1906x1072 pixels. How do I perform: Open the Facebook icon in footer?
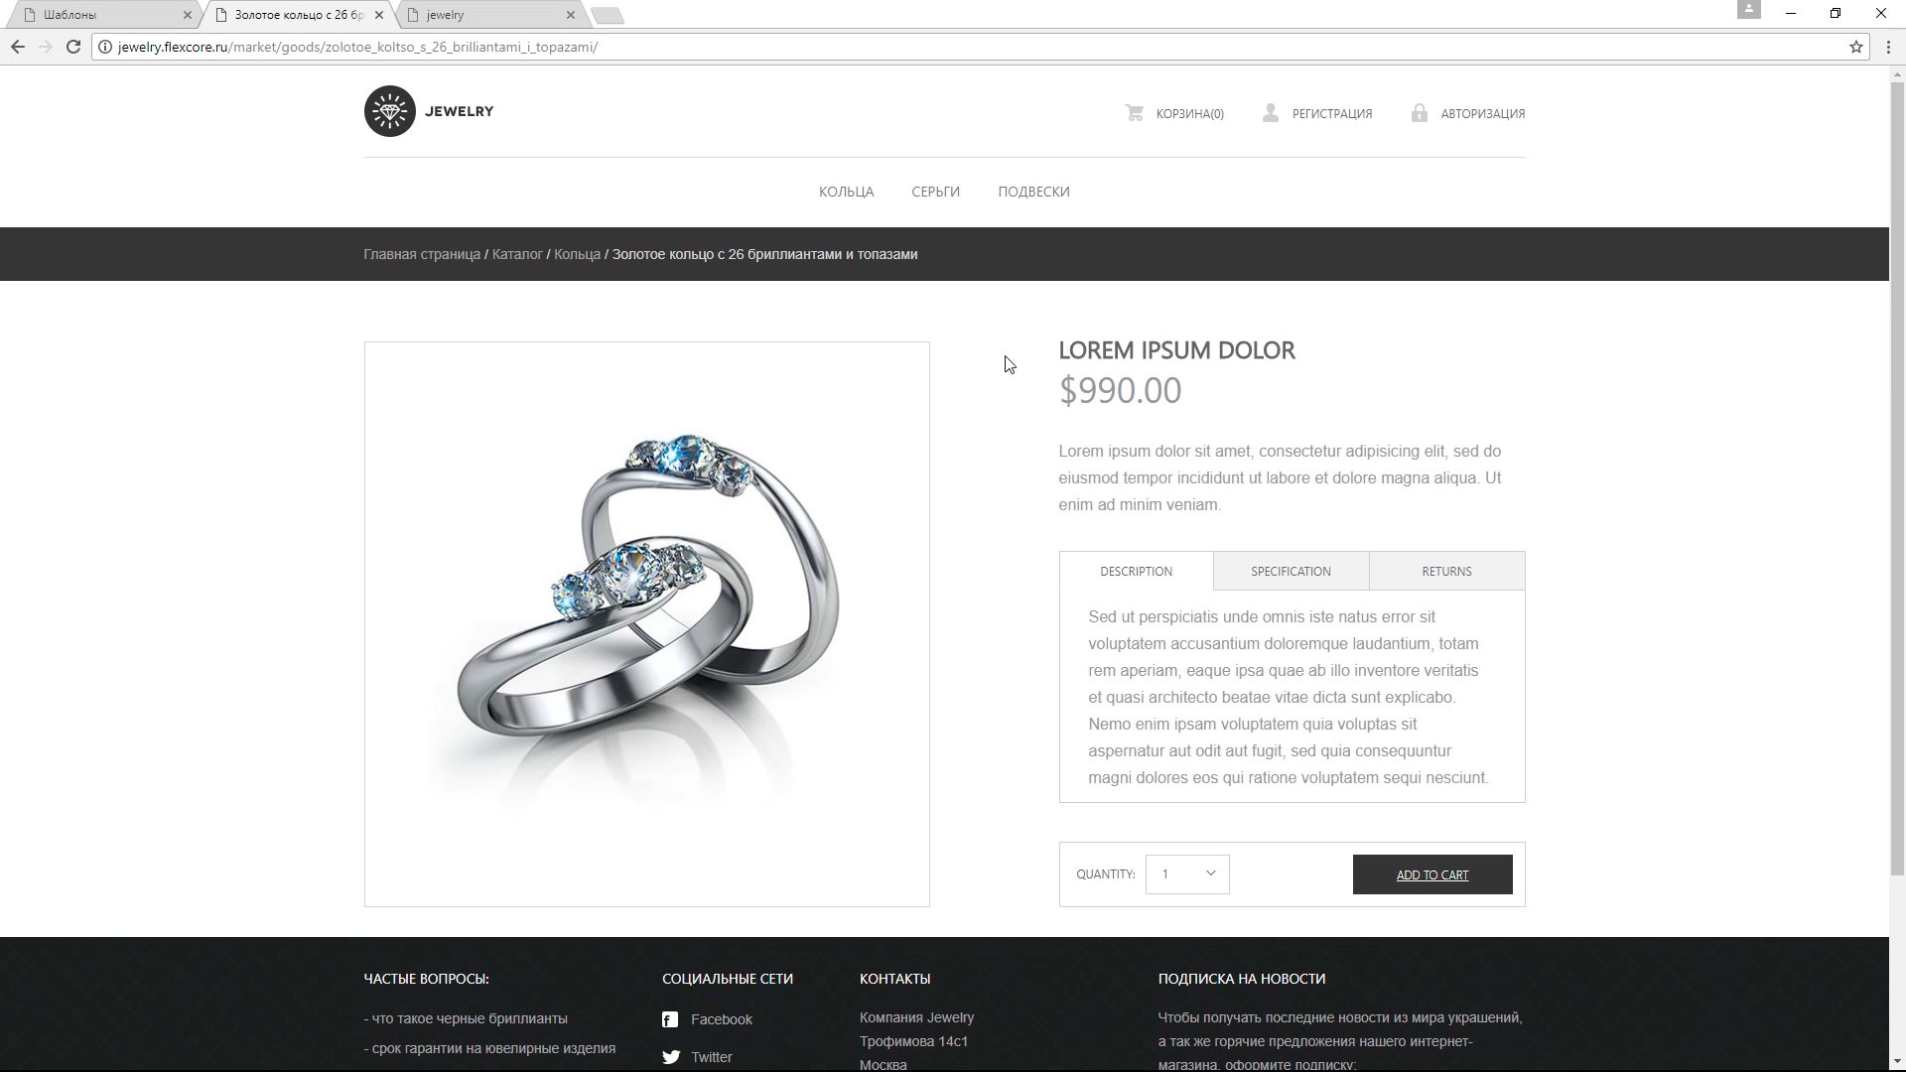tap(670, 1019)
